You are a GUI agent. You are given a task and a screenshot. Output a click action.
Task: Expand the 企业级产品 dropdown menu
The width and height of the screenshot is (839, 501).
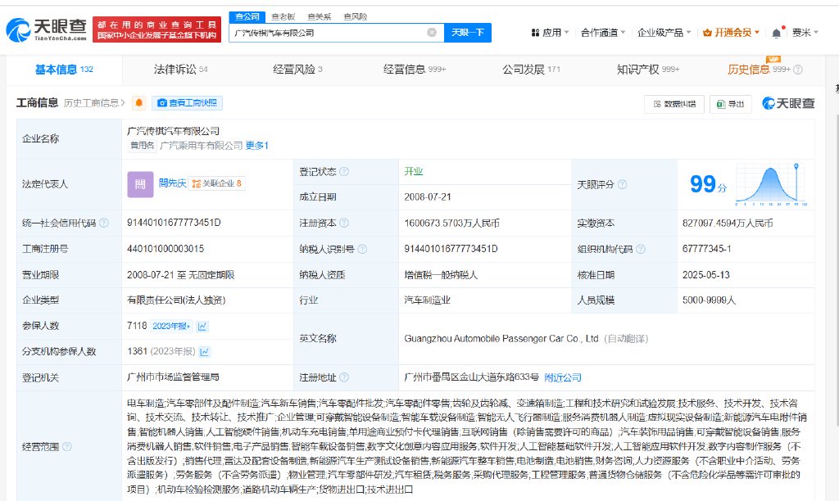tap(661, 33)
